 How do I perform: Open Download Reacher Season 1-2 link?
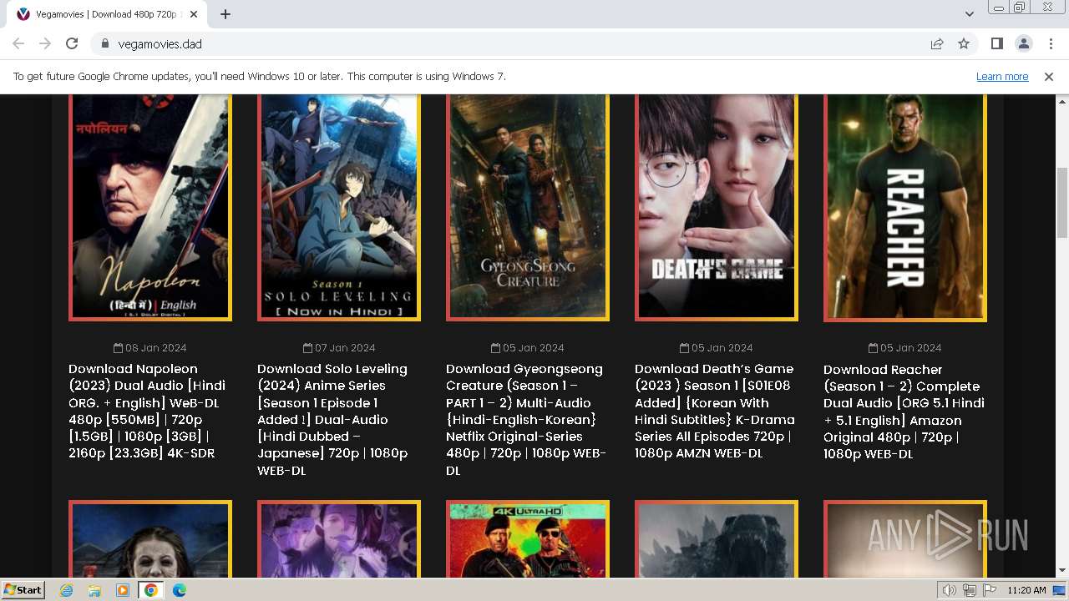(904, 412)
